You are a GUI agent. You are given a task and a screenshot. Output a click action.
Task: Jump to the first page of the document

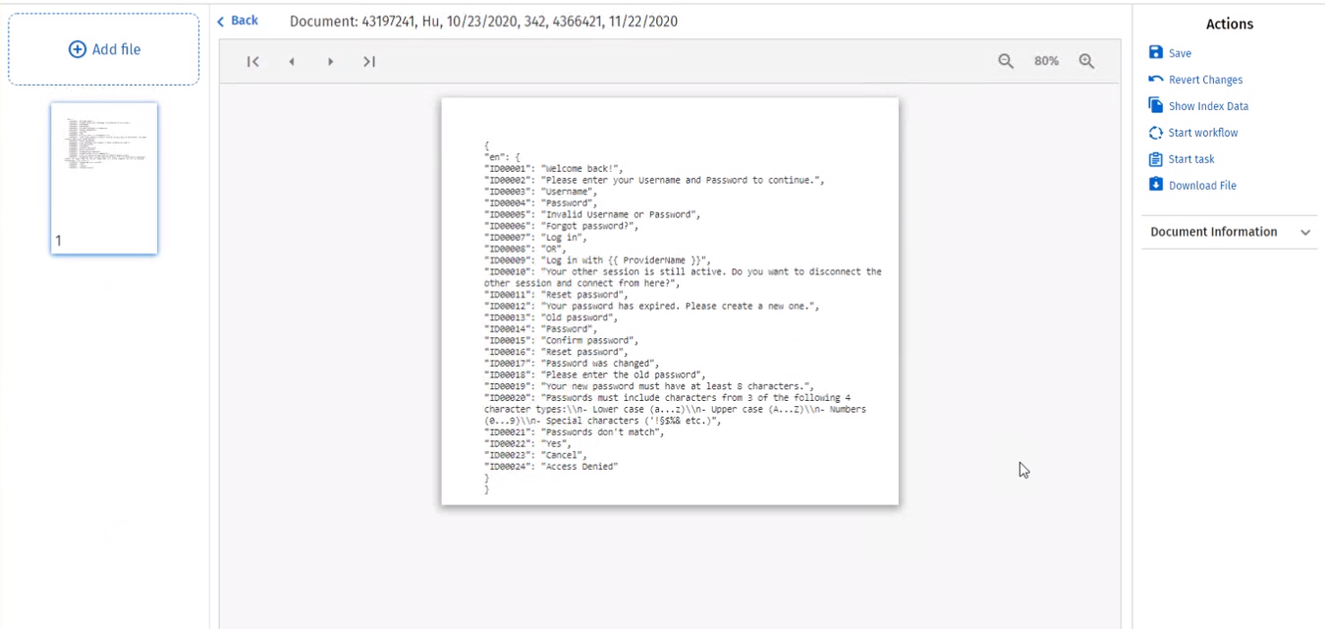pyautogui.click(x=252, y=62)
